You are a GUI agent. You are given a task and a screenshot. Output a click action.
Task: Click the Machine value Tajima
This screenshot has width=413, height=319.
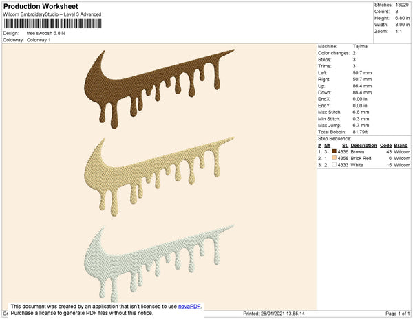360,46
